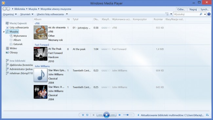Screen dimensions: 213x120
Task: Select the Maciej Gajewski library icon
Action: 7,23
